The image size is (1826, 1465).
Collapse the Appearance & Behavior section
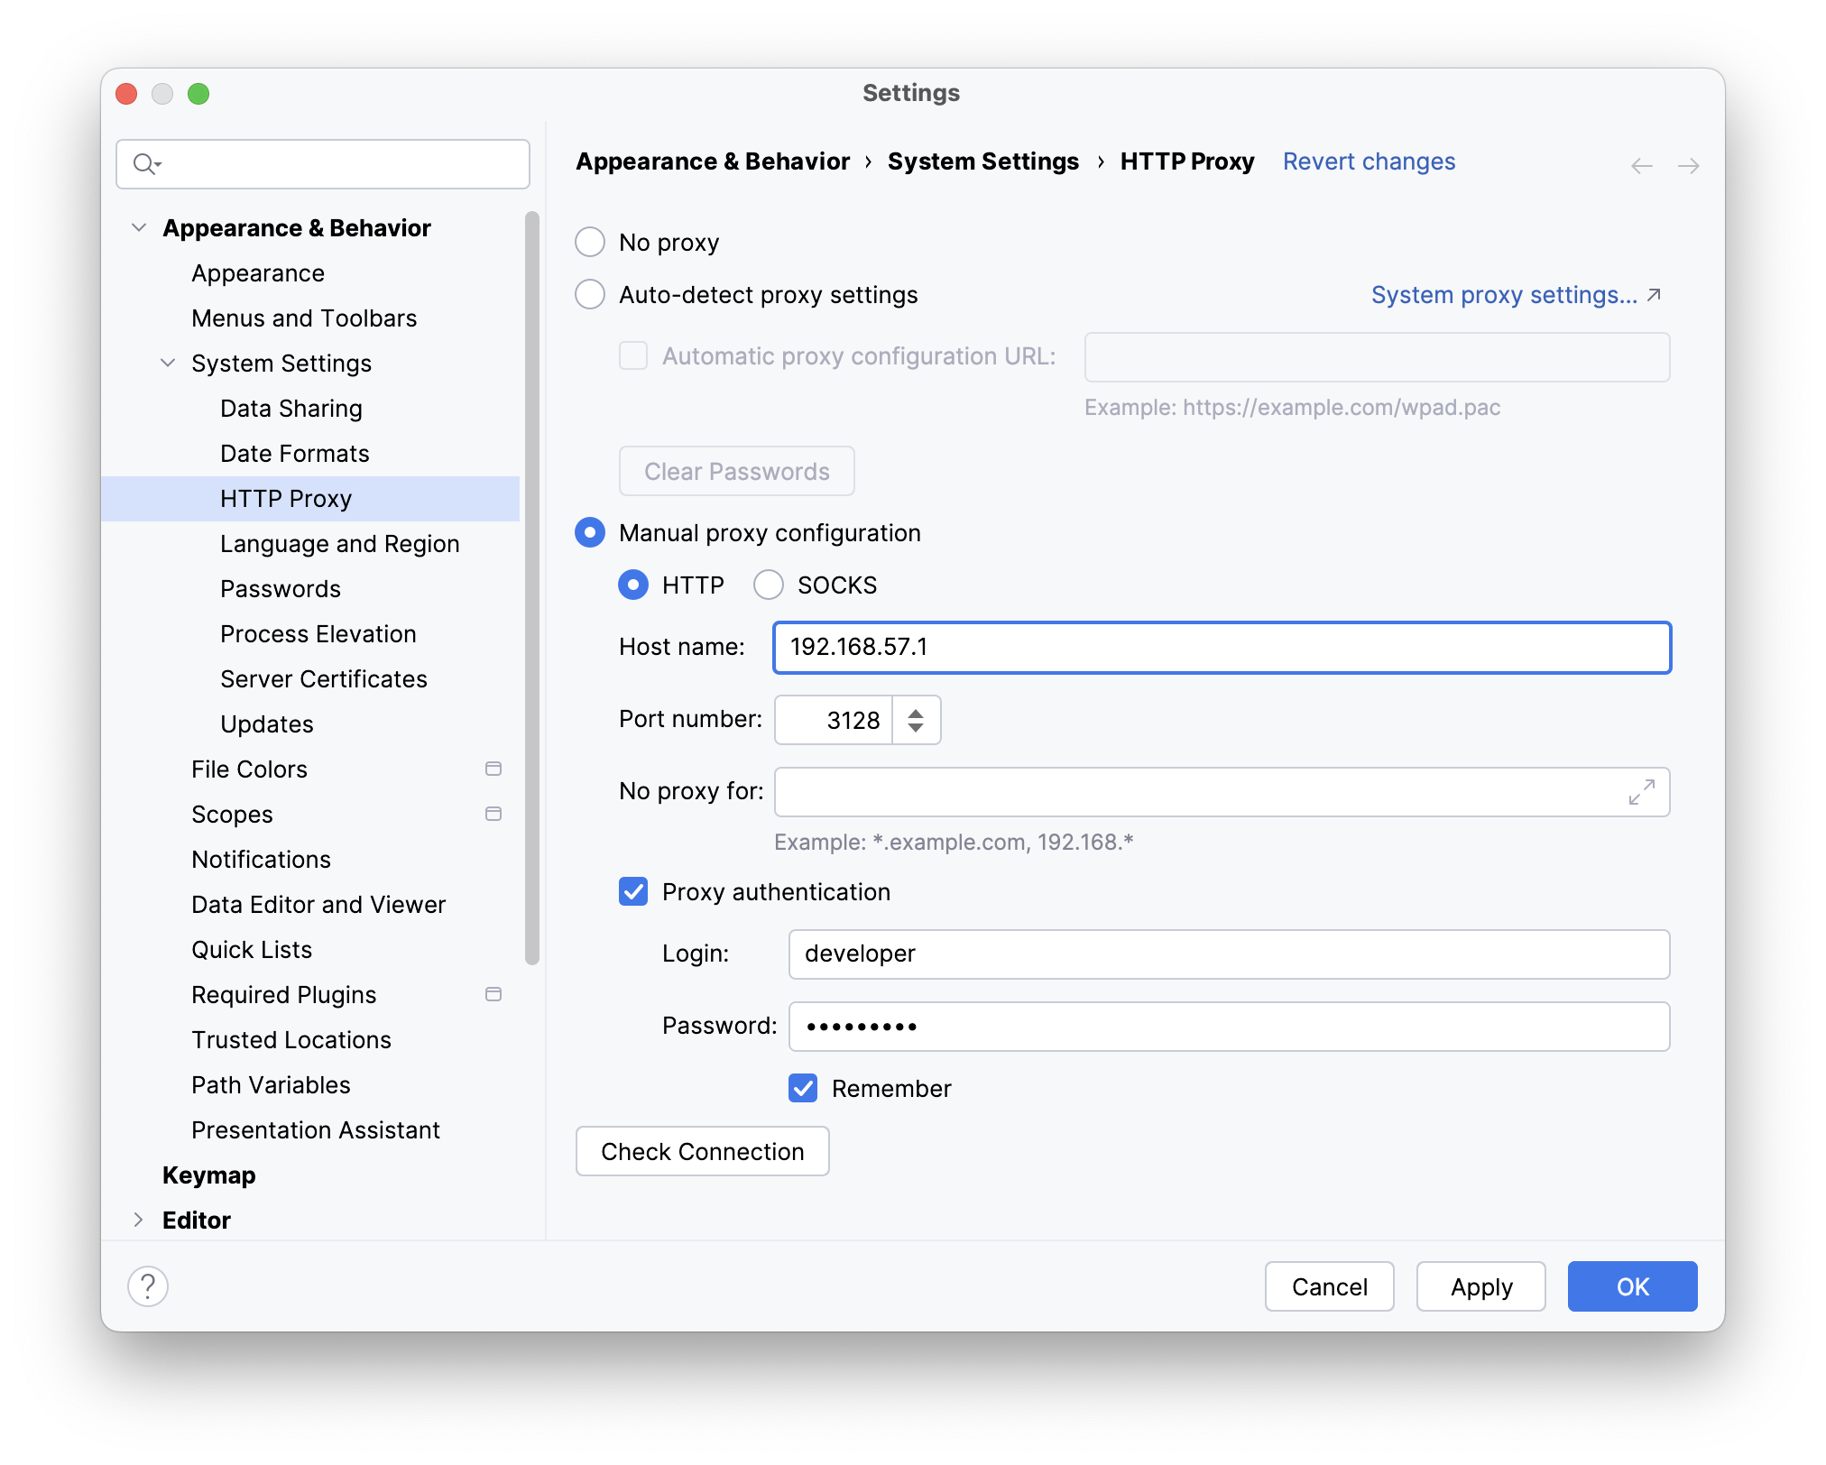(x=139, y=227)
